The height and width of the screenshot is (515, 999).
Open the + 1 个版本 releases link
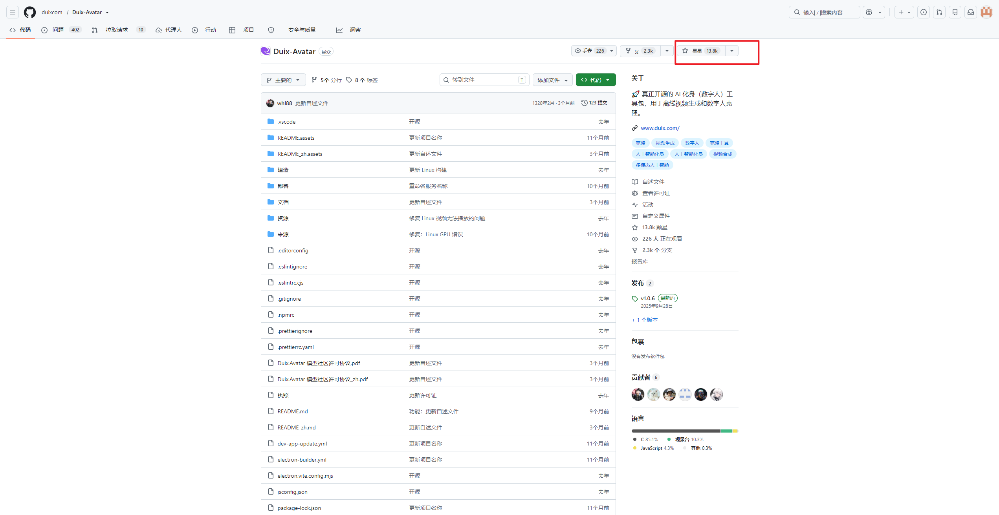coord(644,320)
